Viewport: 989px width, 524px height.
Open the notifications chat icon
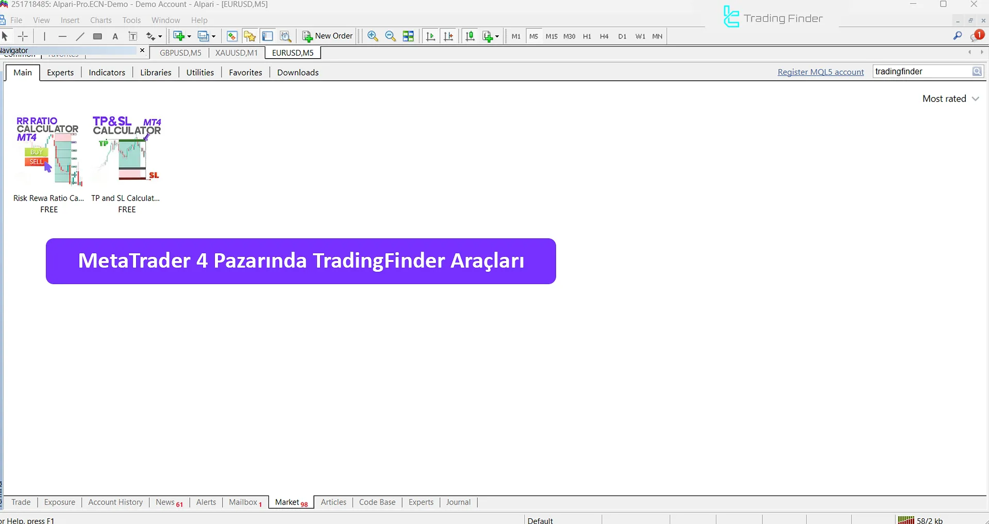coord(977,36)
